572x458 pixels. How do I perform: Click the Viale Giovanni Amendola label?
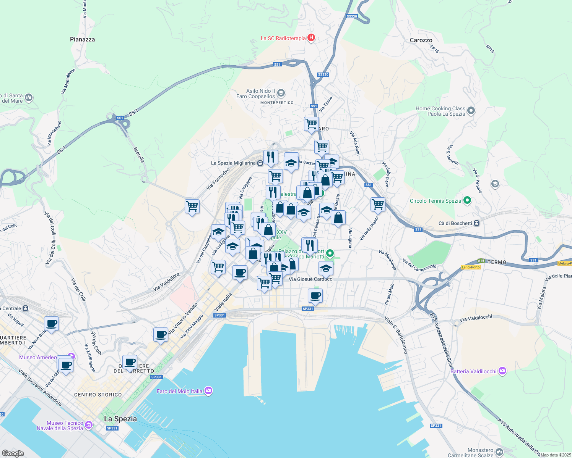(x=40, y=387)
